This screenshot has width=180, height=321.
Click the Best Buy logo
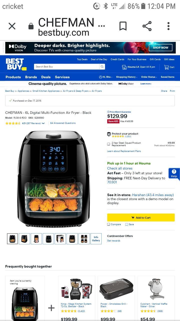point(15,64)
